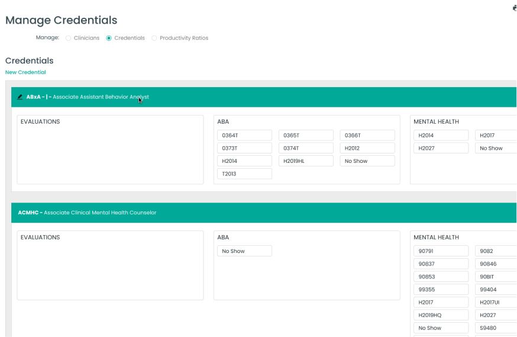Click the Evaluations panel under ABxA

click(110, 149)
